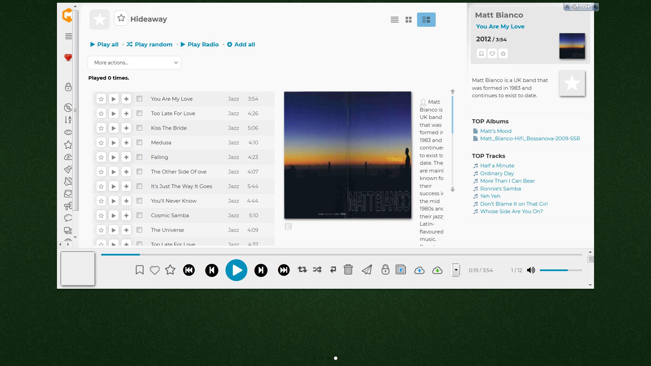The width and height of the screenshot is (651, 366).
Task: Open the playlist panel icon
Action: pos(401,270)
